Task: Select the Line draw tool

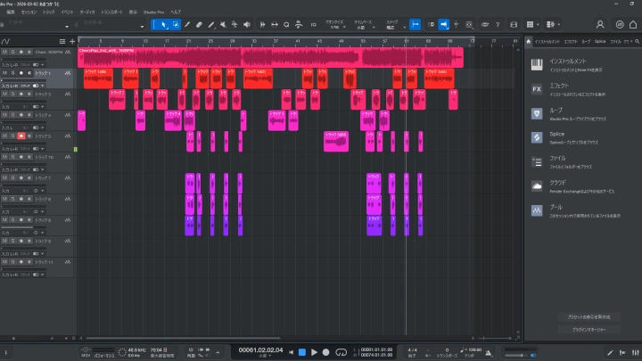Action: point(210,25)
